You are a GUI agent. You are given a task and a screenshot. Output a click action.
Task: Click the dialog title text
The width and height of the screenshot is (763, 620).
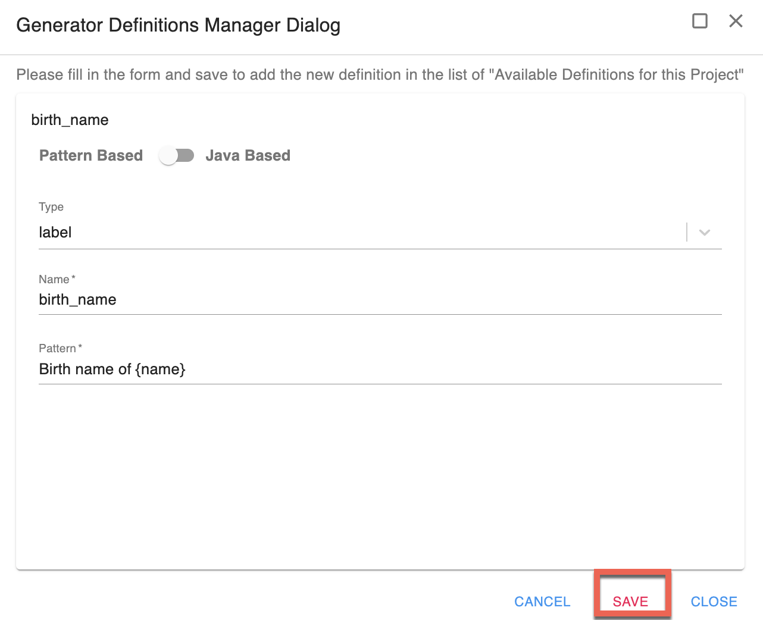[x=178, y=26]
